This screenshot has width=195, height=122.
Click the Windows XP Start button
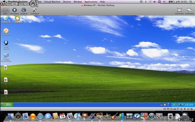click(x=7, y=105)
